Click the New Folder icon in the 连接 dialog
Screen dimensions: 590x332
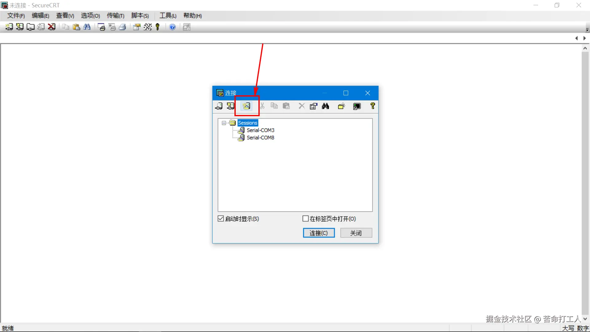click(341, 106)
